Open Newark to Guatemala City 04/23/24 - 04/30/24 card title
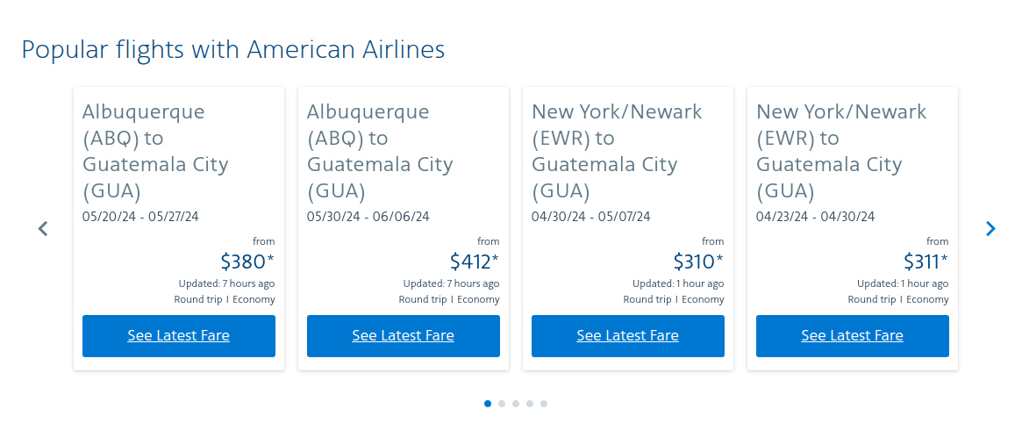The height and width of the screenshot is (430, 1022). coord(841,151)
